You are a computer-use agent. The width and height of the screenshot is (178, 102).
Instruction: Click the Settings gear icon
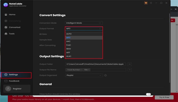(6, 74)
